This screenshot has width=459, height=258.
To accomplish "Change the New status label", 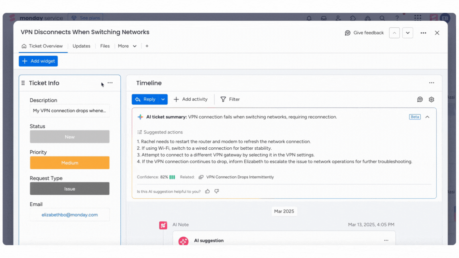I will tap(70, 137).
